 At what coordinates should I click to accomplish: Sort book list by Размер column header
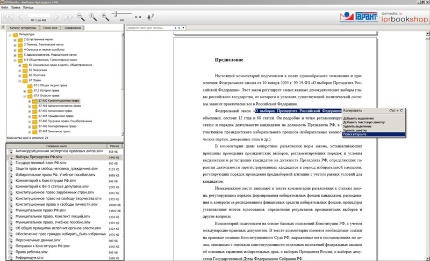tap(114, 146)
